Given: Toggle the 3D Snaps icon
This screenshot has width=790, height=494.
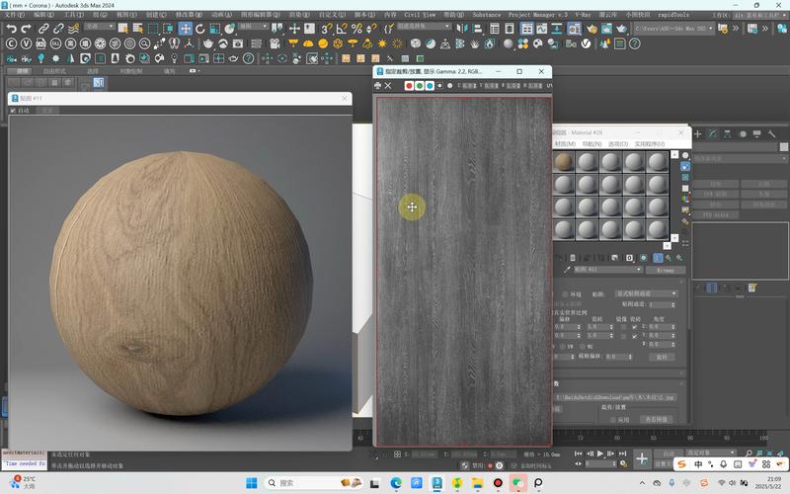Looking at the screenshot, I should tap(327, 29).
